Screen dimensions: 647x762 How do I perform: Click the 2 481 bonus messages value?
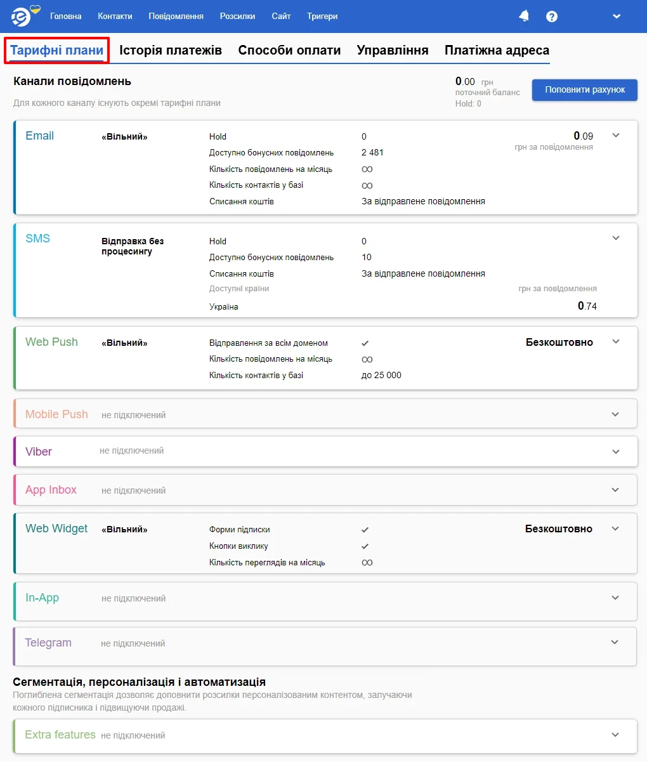(x=372, y=152)
